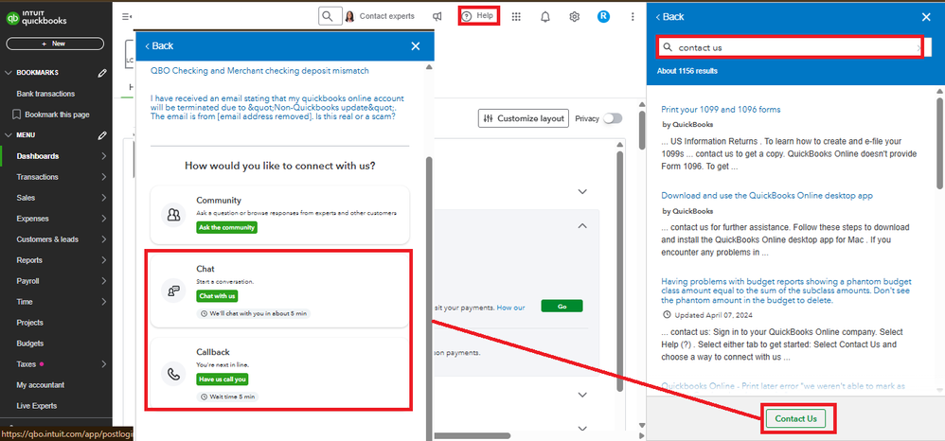This screenshot has width=945, height=441.
Task: Expand the Payroll submenu arrow
Action: point(104,281)
